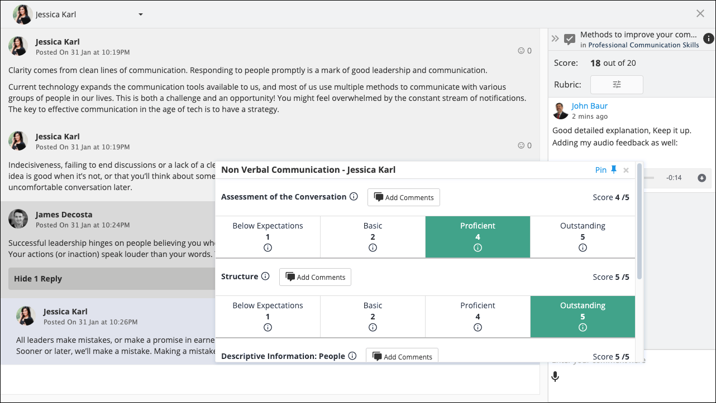
Task: Select Proficient for Structure
Action: pyautogui.click(x=478, y=317)
